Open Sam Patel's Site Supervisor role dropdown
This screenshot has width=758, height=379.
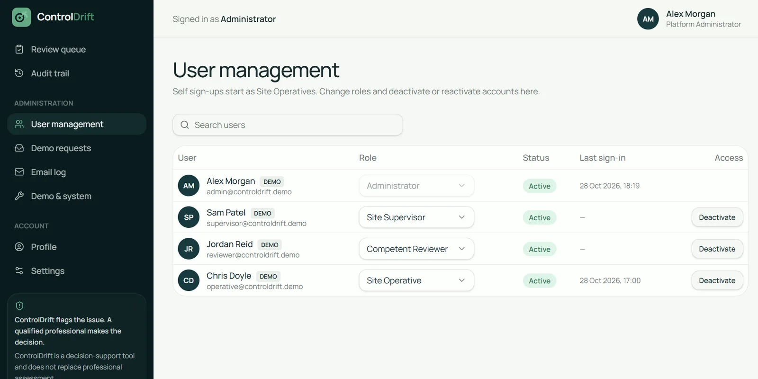(416, 217)
